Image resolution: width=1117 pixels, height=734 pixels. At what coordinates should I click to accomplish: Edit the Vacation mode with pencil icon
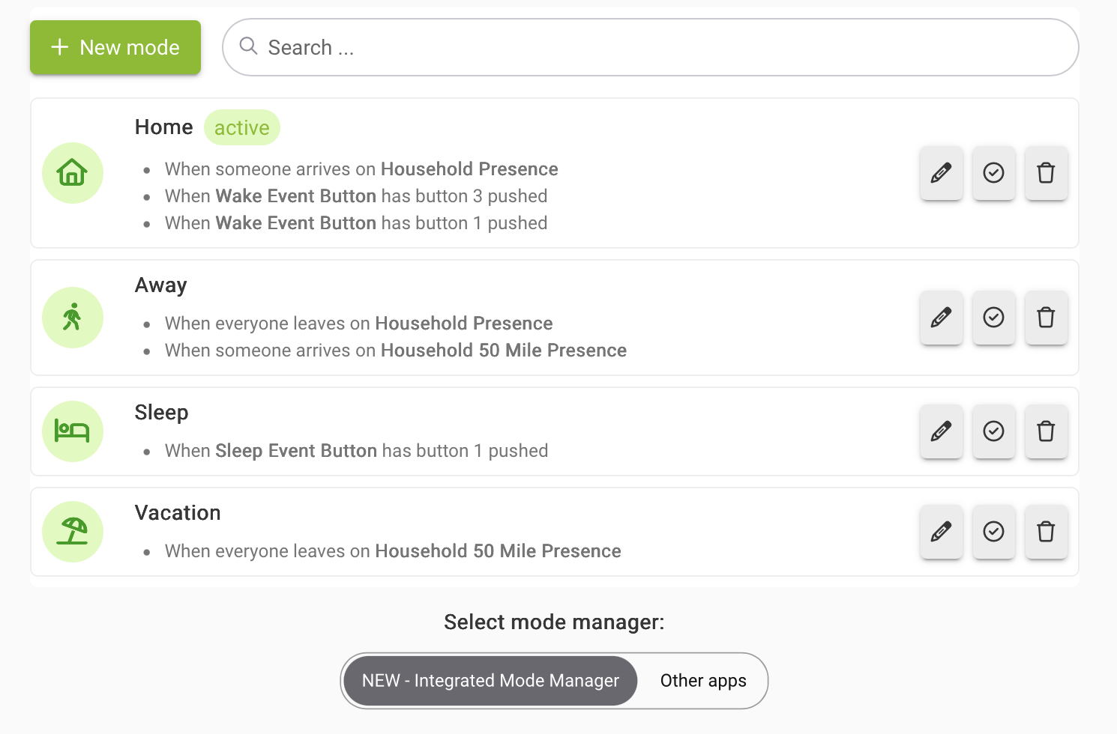click(x=941, y=532)
